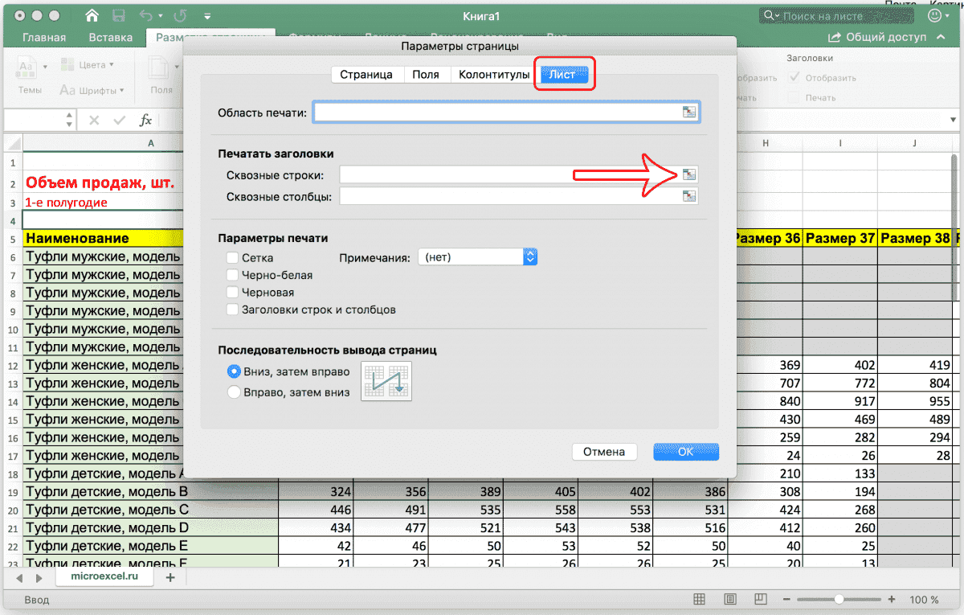Check the Черно-белая option
The height and width of the screenshot is (615, 964).
233,275
